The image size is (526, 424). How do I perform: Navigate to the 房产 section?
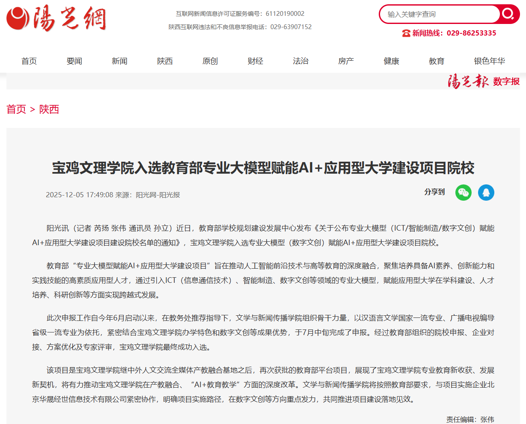(346, 61)
